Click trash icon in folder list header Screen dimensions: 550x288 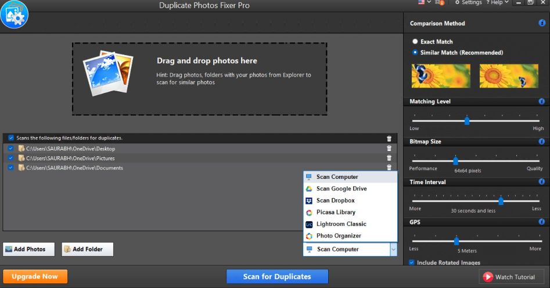(x=389, y=138)
